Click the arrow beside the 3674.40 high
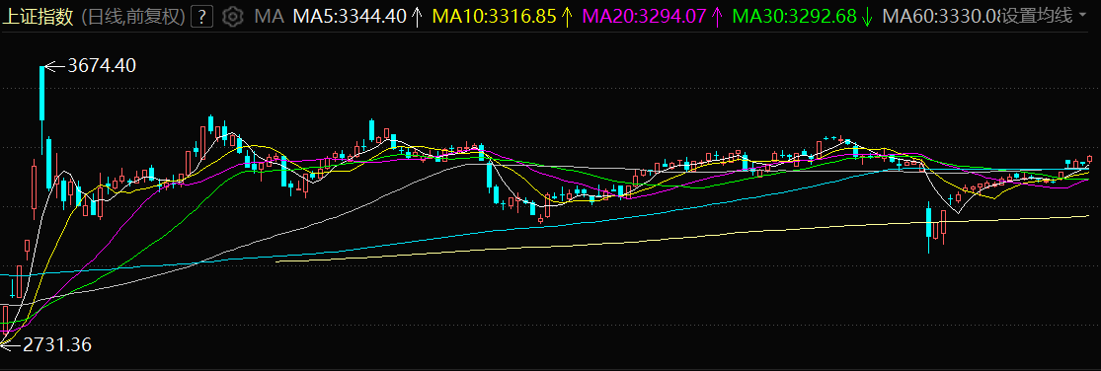 54,66
